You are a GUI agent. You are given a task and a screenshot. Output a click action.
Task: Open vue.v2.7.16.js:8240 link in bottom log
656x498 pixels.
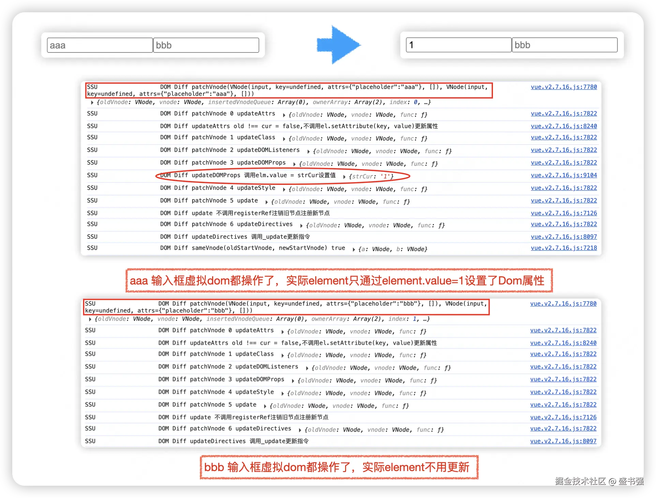tap(563, 343)
